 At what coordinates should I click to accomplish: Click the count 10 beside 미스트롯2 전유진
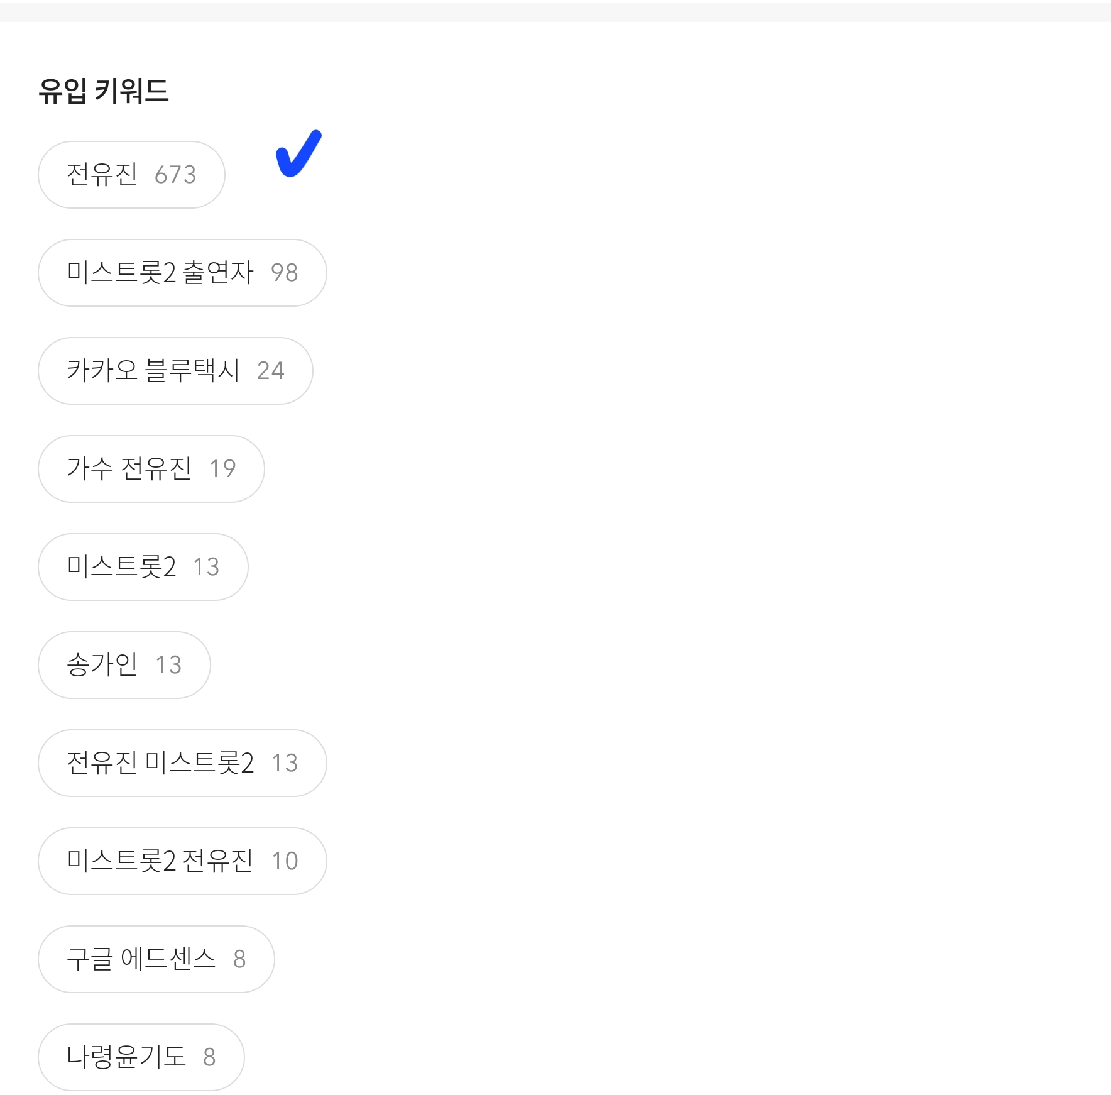pyautogui.click(x=285, y=861)
